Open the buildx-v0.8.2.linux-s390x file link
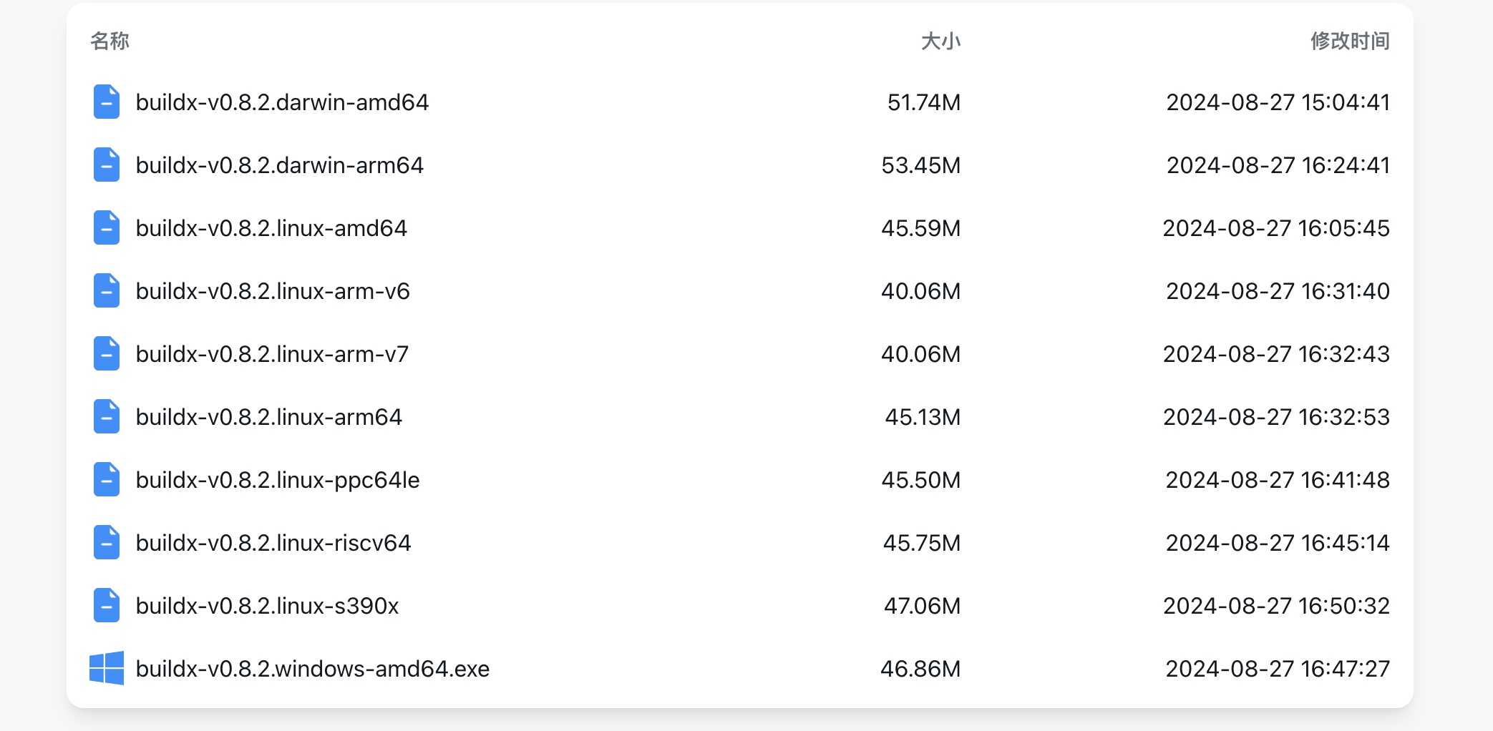The width and height of the screenshot is (1493, 731). click(268, 606)
